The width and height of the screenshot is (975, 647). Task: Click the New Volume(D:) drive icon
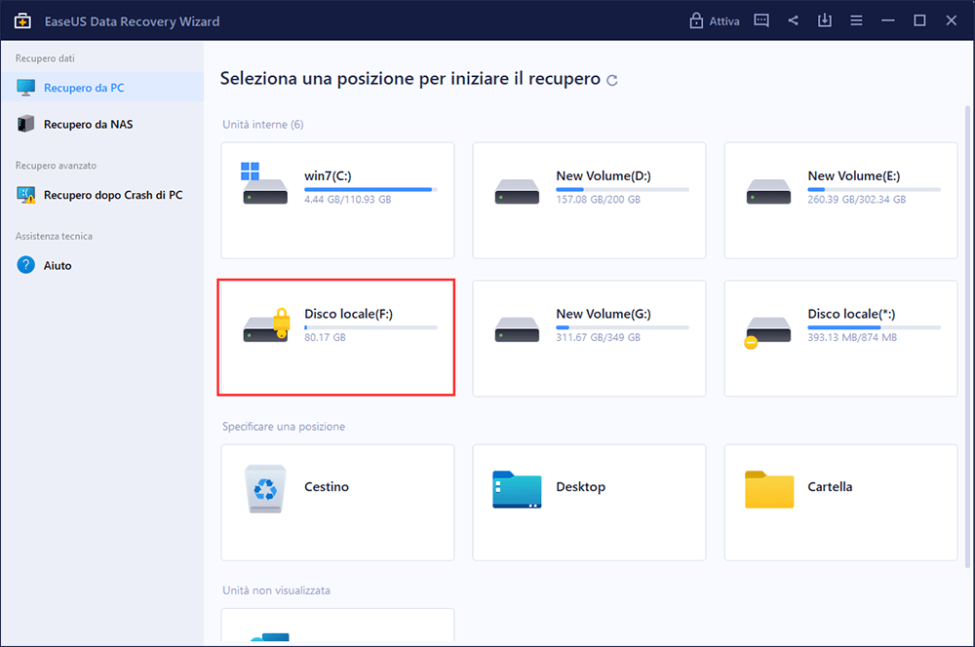517,191
